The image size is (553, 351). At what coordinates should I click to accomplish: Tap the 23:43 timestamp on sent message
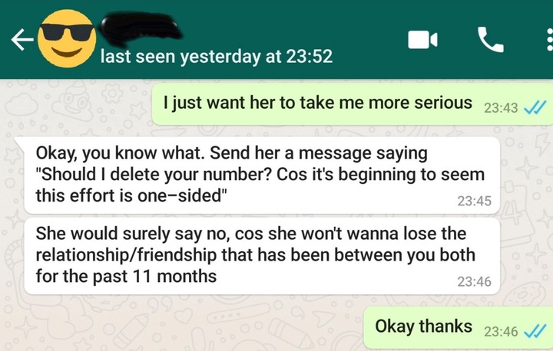[501, 108]
